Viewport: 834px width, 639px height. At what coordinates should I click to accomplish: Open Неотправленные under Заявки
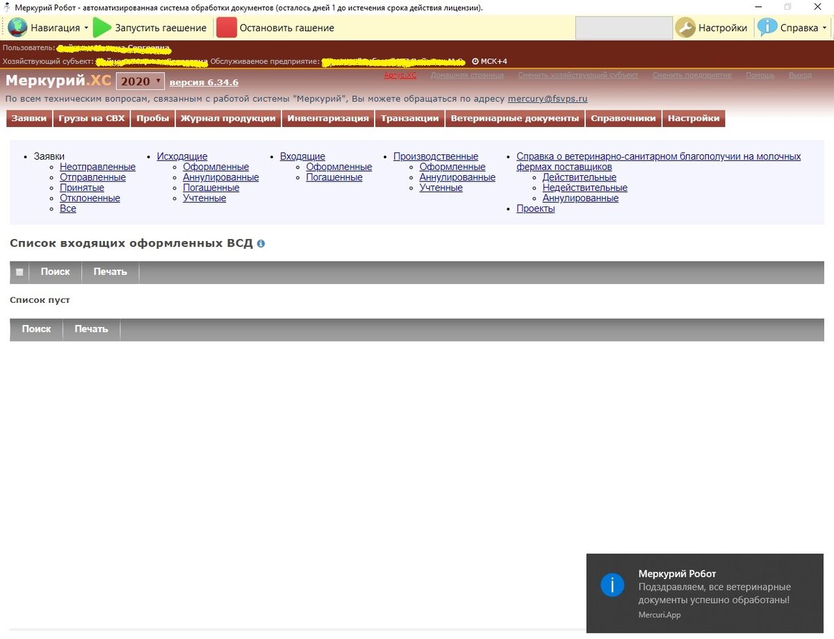[97, 167]
